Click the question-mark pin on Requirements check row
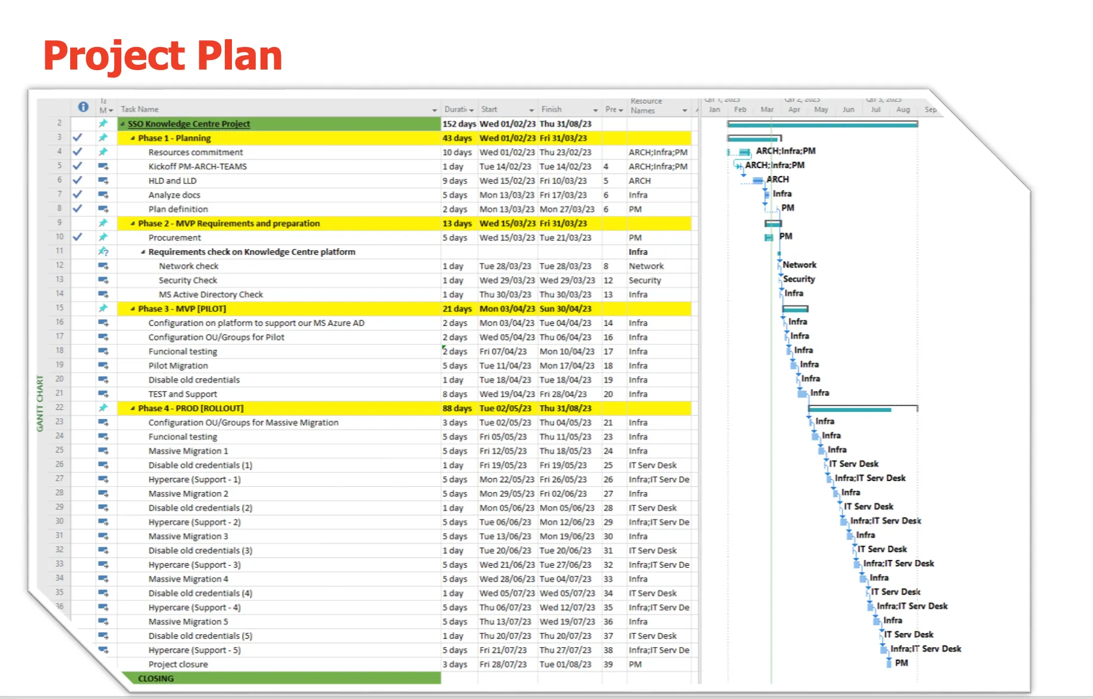Image resolution: width=1093 pixels, height=699 pixels. (x=104, y=251)
